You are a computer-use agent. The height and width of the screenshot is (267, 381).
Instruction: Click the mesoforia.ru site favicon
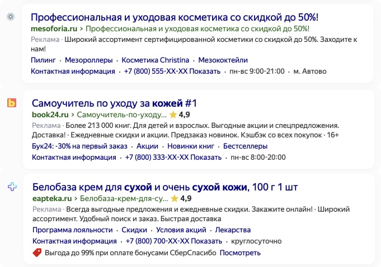11,17
